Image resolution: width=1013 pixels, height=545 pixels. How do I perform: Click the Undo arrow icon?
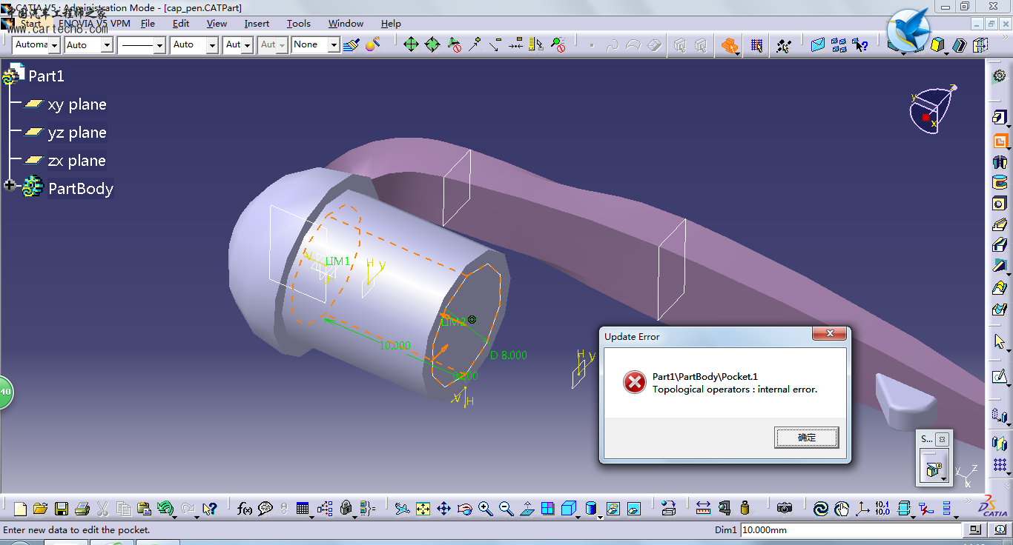(165, 509)
